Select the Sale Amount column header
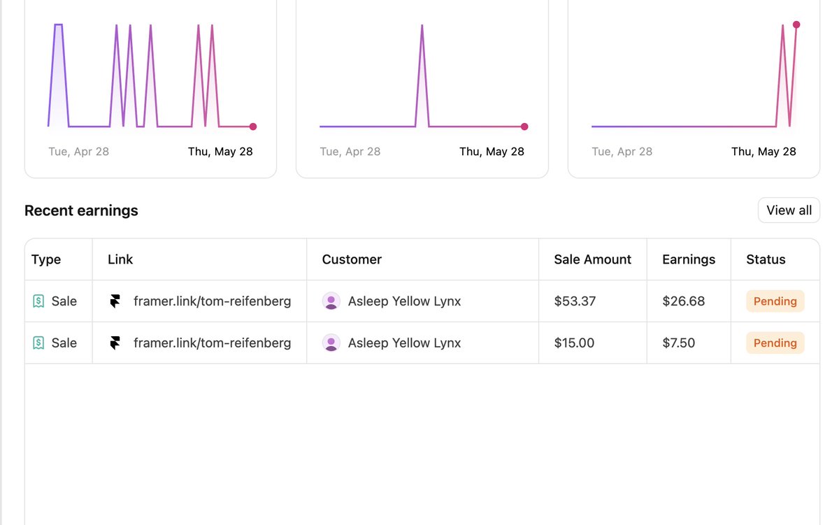Image resolution: width=839 pixels, height=525 pixels. [592, 259]
